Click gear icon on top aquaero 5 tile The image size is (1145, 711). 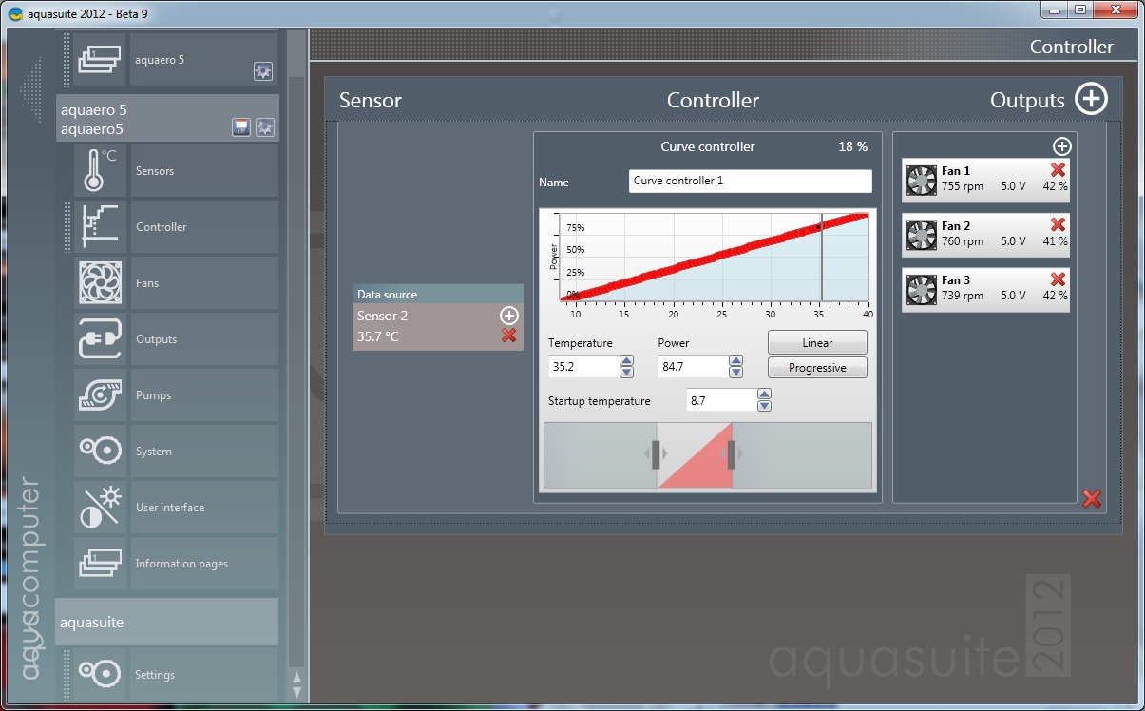pyautogui.click(x=263, y=70)
